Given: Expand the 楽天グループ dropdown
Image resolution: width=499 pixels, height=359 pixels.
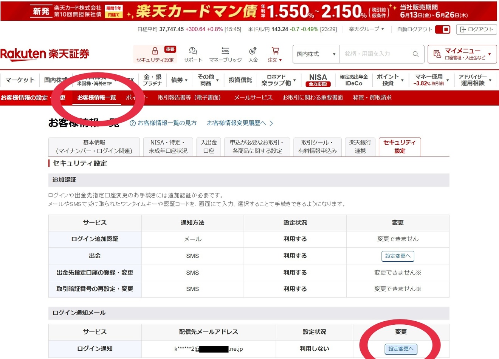Looking at the screenshot, I should (x=366, y=29).
